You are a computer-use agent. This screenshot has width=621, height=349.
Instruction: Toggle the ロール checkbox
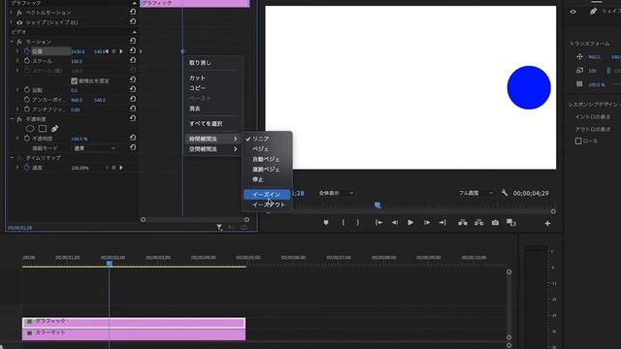pos(578,141)
